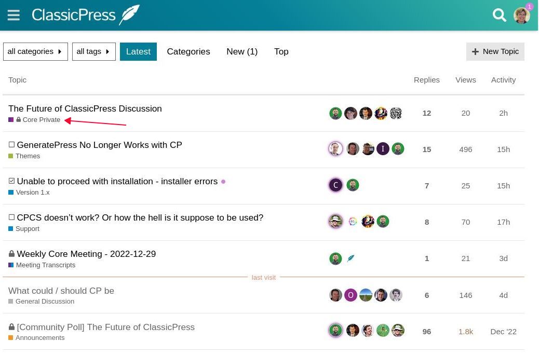Click the 3d activity for Weekly Core Meeting
This screenshot has width=539, height=355.
(503, 258)
